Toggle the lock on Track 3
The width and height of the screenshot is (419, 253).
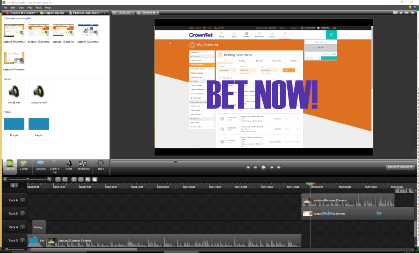point(23,240)
